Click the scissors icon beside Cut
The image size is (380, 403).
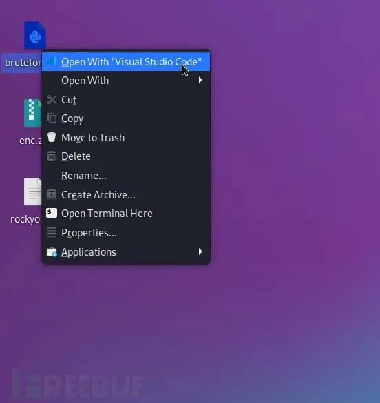click(x=52, y=99)
